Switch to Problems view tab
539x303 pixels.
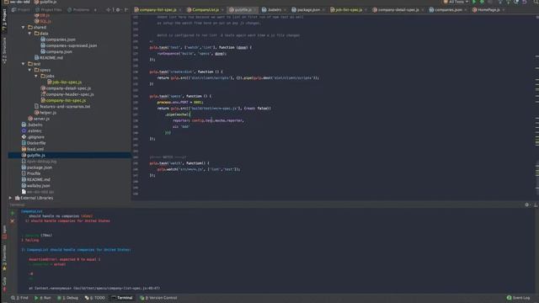coord(78,10)
